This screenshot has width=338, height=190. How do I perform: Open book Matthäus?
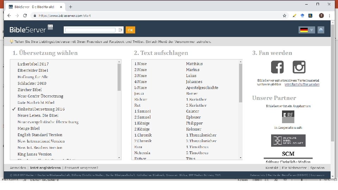pos(194,64)
